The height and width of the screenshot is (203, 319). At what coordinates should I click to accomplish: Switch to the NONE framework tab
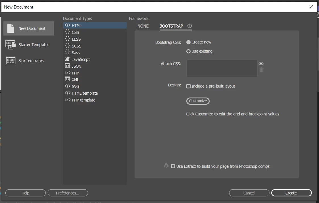143,26
